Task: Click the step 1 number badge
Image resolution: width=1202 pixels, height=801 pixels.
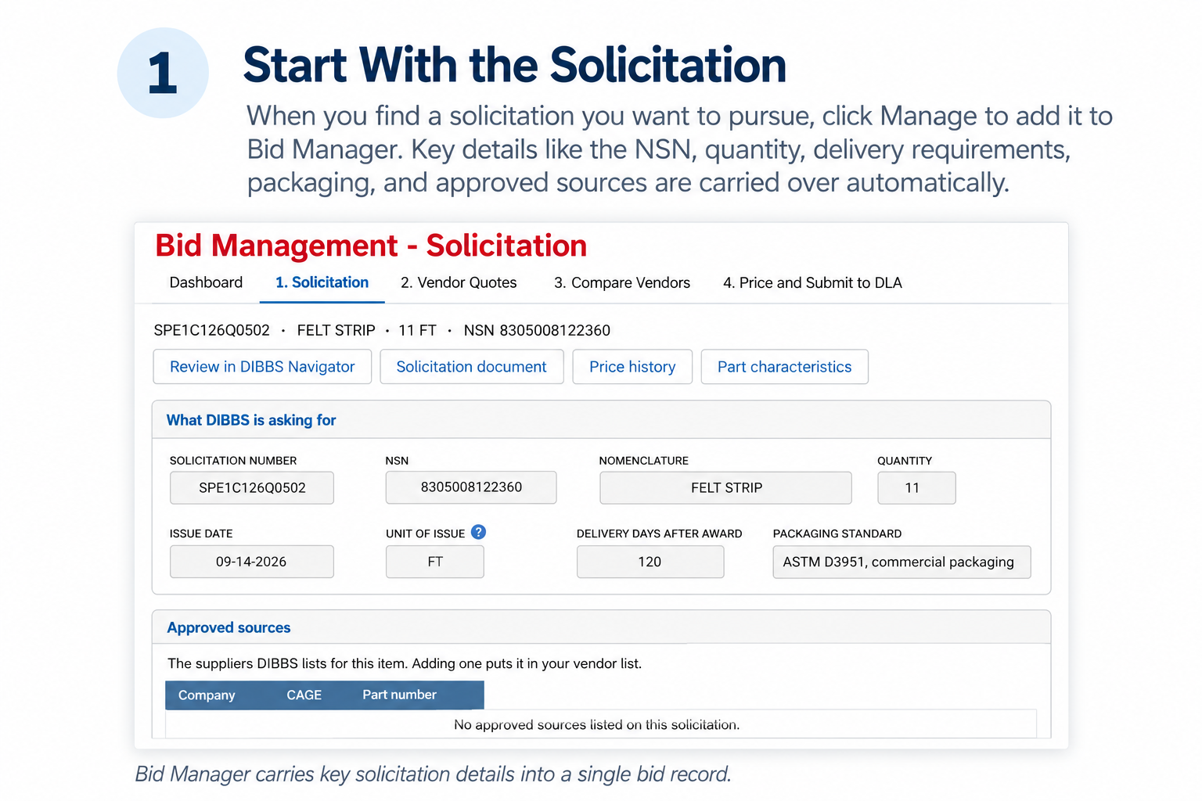Action: point(163,73)
